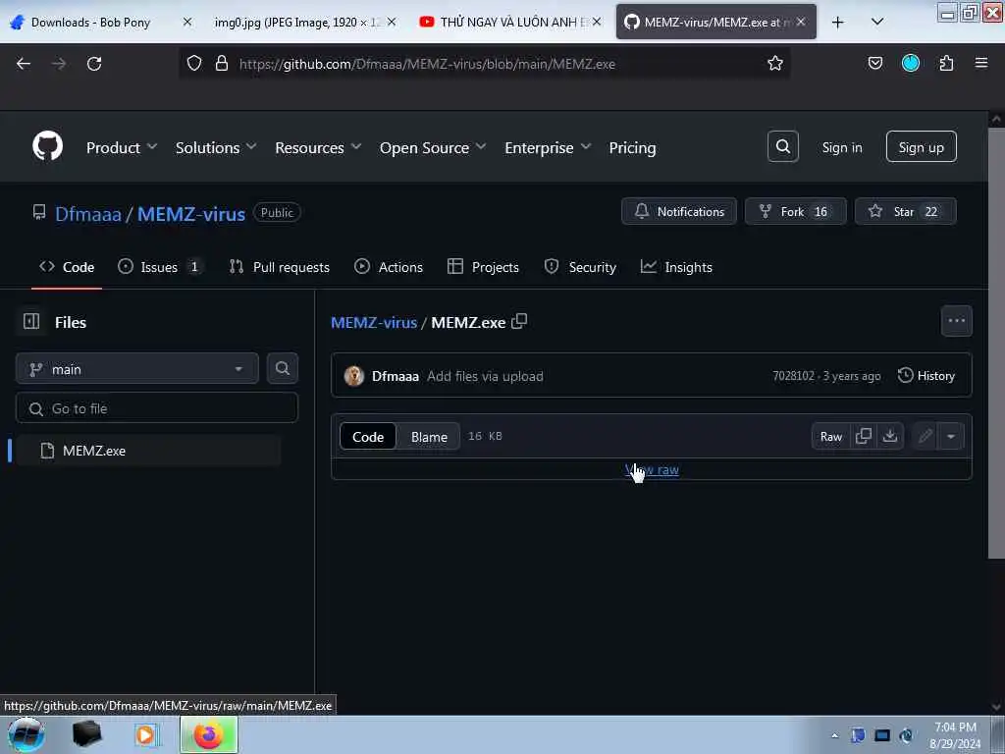Click the Sign in link

coord(841,147)
